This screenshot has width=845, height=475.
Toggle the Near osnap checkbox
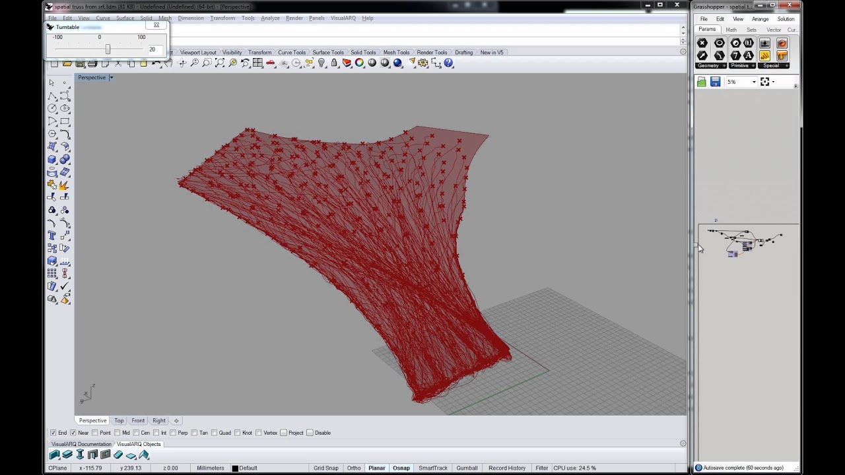tap(73, 433)
